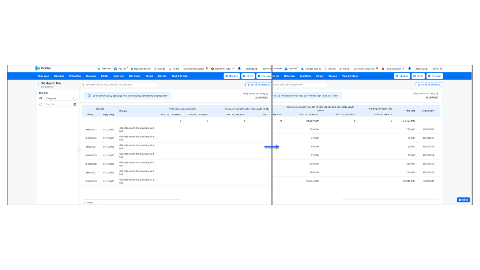Go back using arrow beside Sổ doanh thu
The width and height of the screenshot is (480, 270).
pos(38,85)
